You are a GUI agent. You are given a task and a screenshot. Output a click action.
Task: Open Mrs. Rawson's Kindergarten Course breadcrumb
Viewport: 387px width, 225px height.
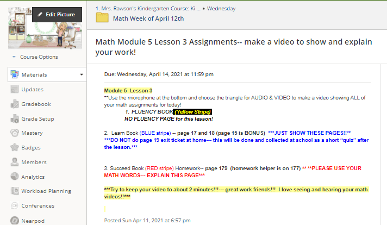[148, 8]
